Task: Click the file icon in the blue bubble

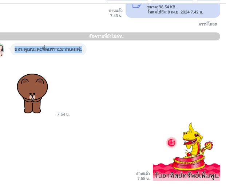Action: [x=136, y=5]
